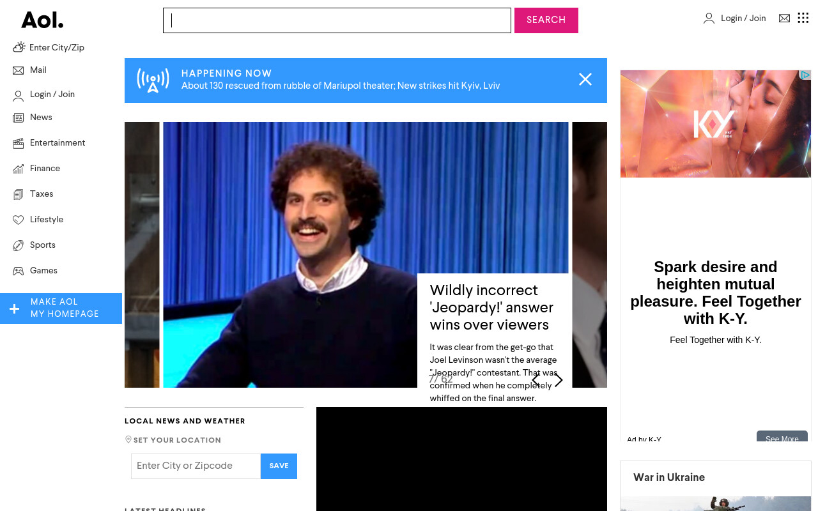Open weather Enter City/Zip icon
Viewport: 818px width, 511px height.
click(19, 47)
